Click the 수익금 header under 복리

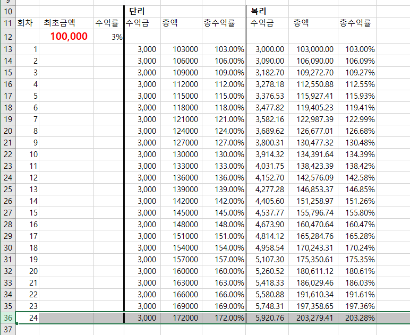pos(268,23)
